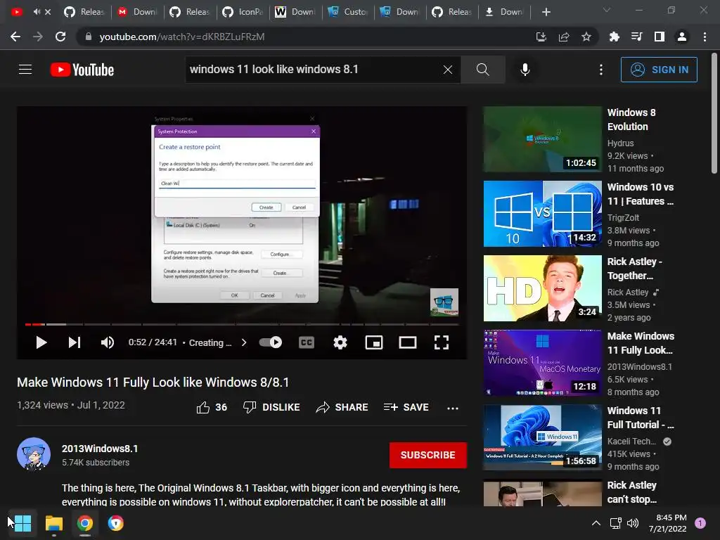Image resolution: width=720 pixels, height=540 pixels.
Task: Open taskbar volume control
Action: (633, 523)
